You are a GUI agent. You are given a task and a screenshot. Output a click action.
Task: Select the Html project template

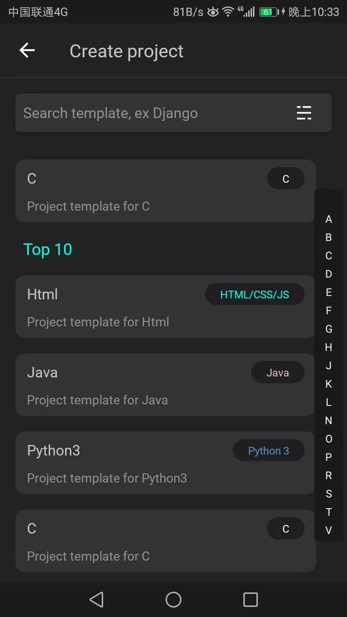(x=165, y=306)
